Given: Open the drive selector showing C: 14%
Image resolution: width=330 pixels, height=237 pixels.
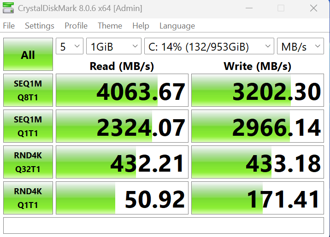Looking at the screenshot, I should tap(209, 46).
